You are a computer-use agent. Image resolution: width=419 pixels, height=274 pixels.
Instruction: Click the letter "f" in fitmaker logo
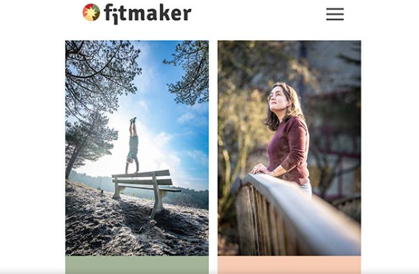tap(108, 12)
